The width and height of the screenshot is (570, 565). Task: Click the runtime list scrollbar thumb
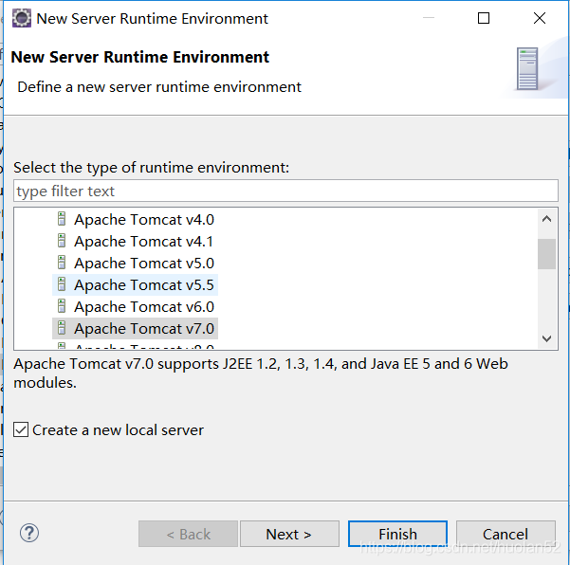tap(546, 254)
